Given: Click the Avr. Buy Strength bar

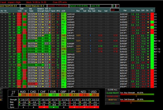Looking at the screenshot, I should pyautogui.click(x=137, y=94).
